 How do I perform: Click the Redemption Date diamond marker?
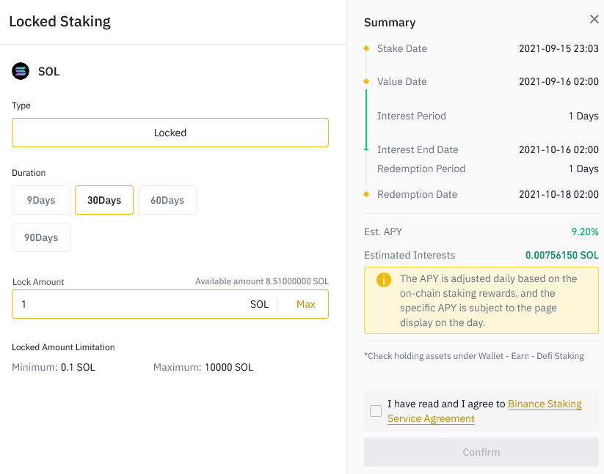pyautogui.click(x=366, y=194)
